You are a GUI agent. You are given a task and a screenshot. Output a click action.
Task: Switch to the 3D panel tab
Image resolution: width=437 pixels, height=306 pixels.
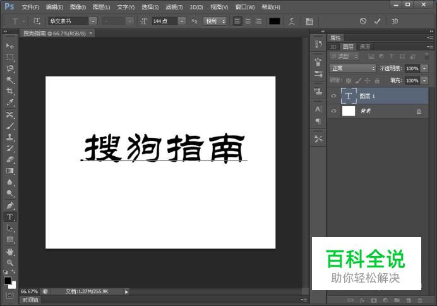[x=333, y=47]
